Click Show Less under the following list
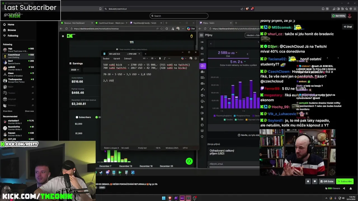The image size is (358, 201). (x=29, y=111)
